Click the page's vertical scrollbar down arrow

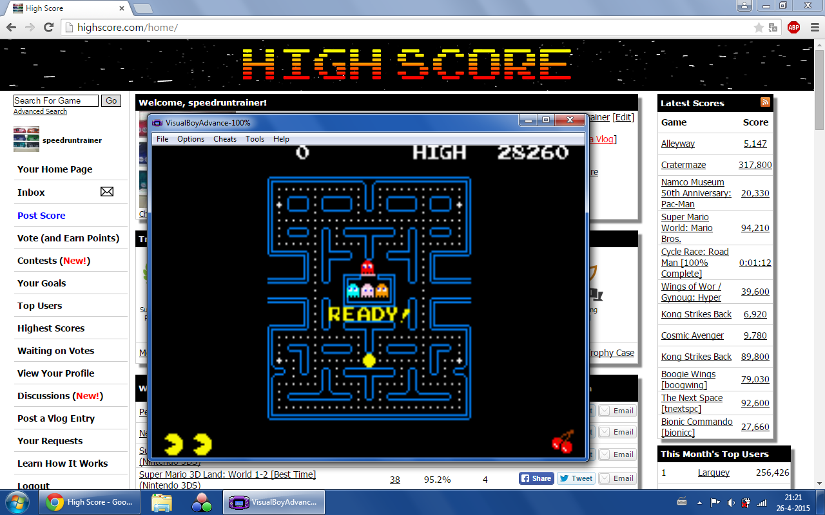819,484
